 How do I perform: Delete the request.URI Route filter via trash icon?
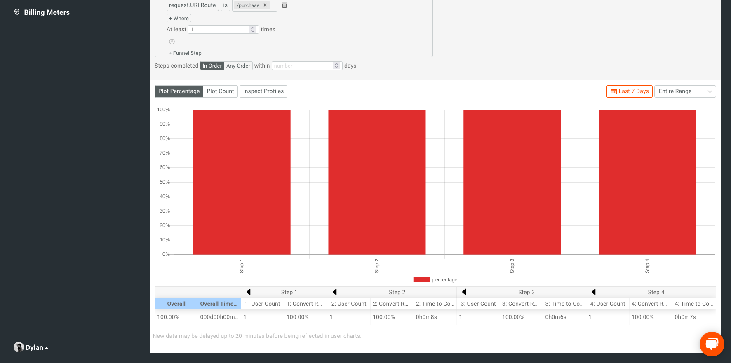(x=284, y=5)
